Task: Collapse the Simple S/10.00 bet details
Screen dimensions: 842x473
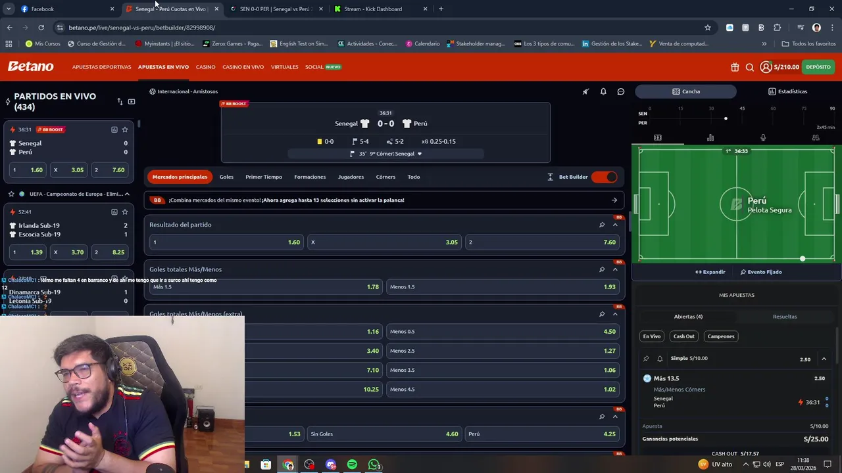Action: [824, 359]
